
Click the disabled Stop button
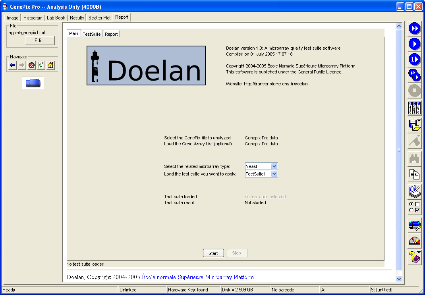coord(237,253)
